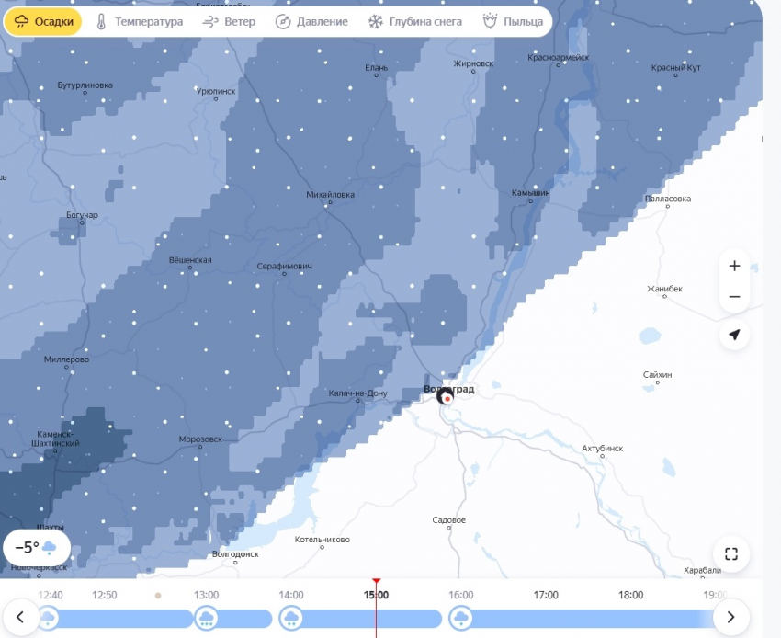Screen dimensions: 781x638
Task: Click the cloud icon at 16:00 segment
Action: (460, 617)
